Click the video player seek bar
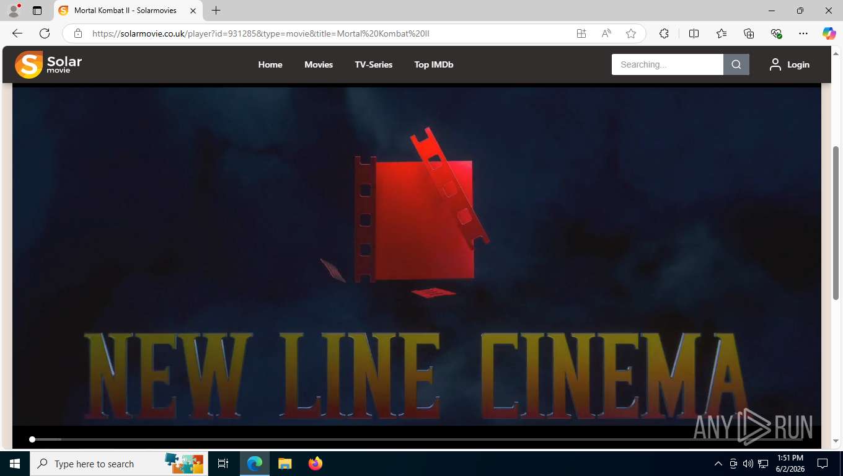 click(417, 439)
